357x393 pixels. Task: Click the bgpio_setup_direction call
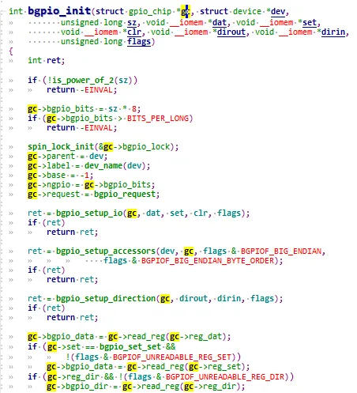106,299
